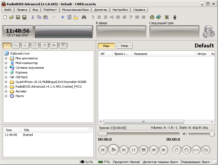Click the scissors cut icon
Screen dimensions: 218x165
click(33, 17)
